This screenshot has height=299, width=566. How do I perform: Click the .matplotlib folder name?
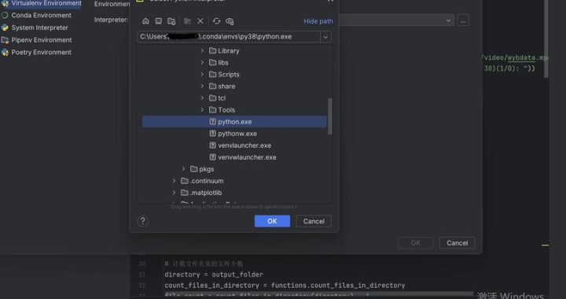pos(206,193)
